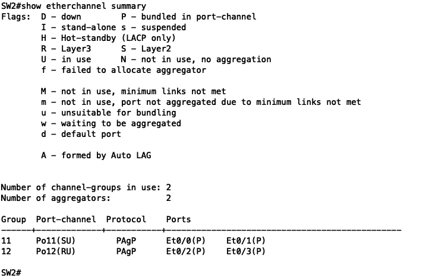Screen dimensions: 423x278
Task: Click the Po12(RU) port-channel entry
Action: (56, 251)
